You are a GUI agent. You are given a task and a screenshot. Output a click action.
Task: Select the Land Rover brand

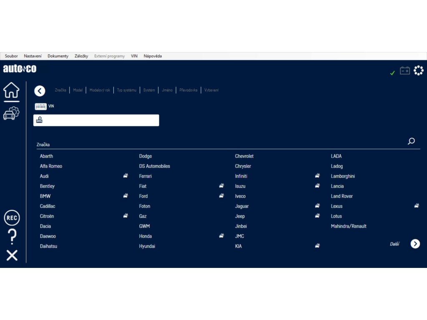[342, 196]
